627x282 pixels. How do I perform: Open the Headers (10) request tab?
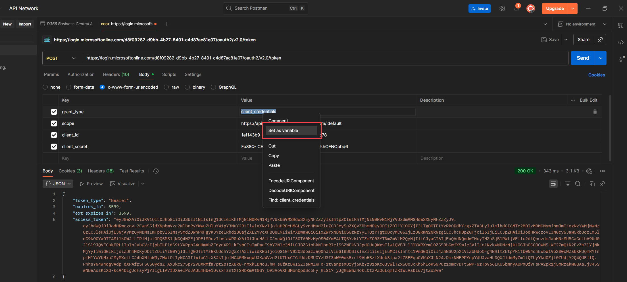[116, 74]
